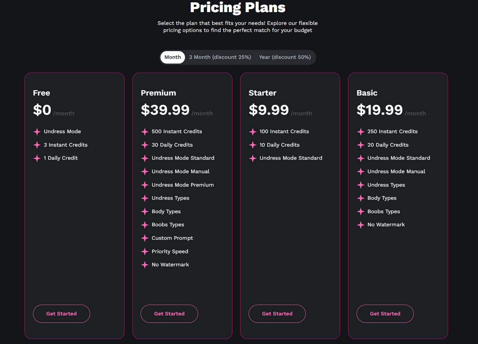Click star icon next to 3 Instant Credits
The image size is (478, 344).
[37, 145]
